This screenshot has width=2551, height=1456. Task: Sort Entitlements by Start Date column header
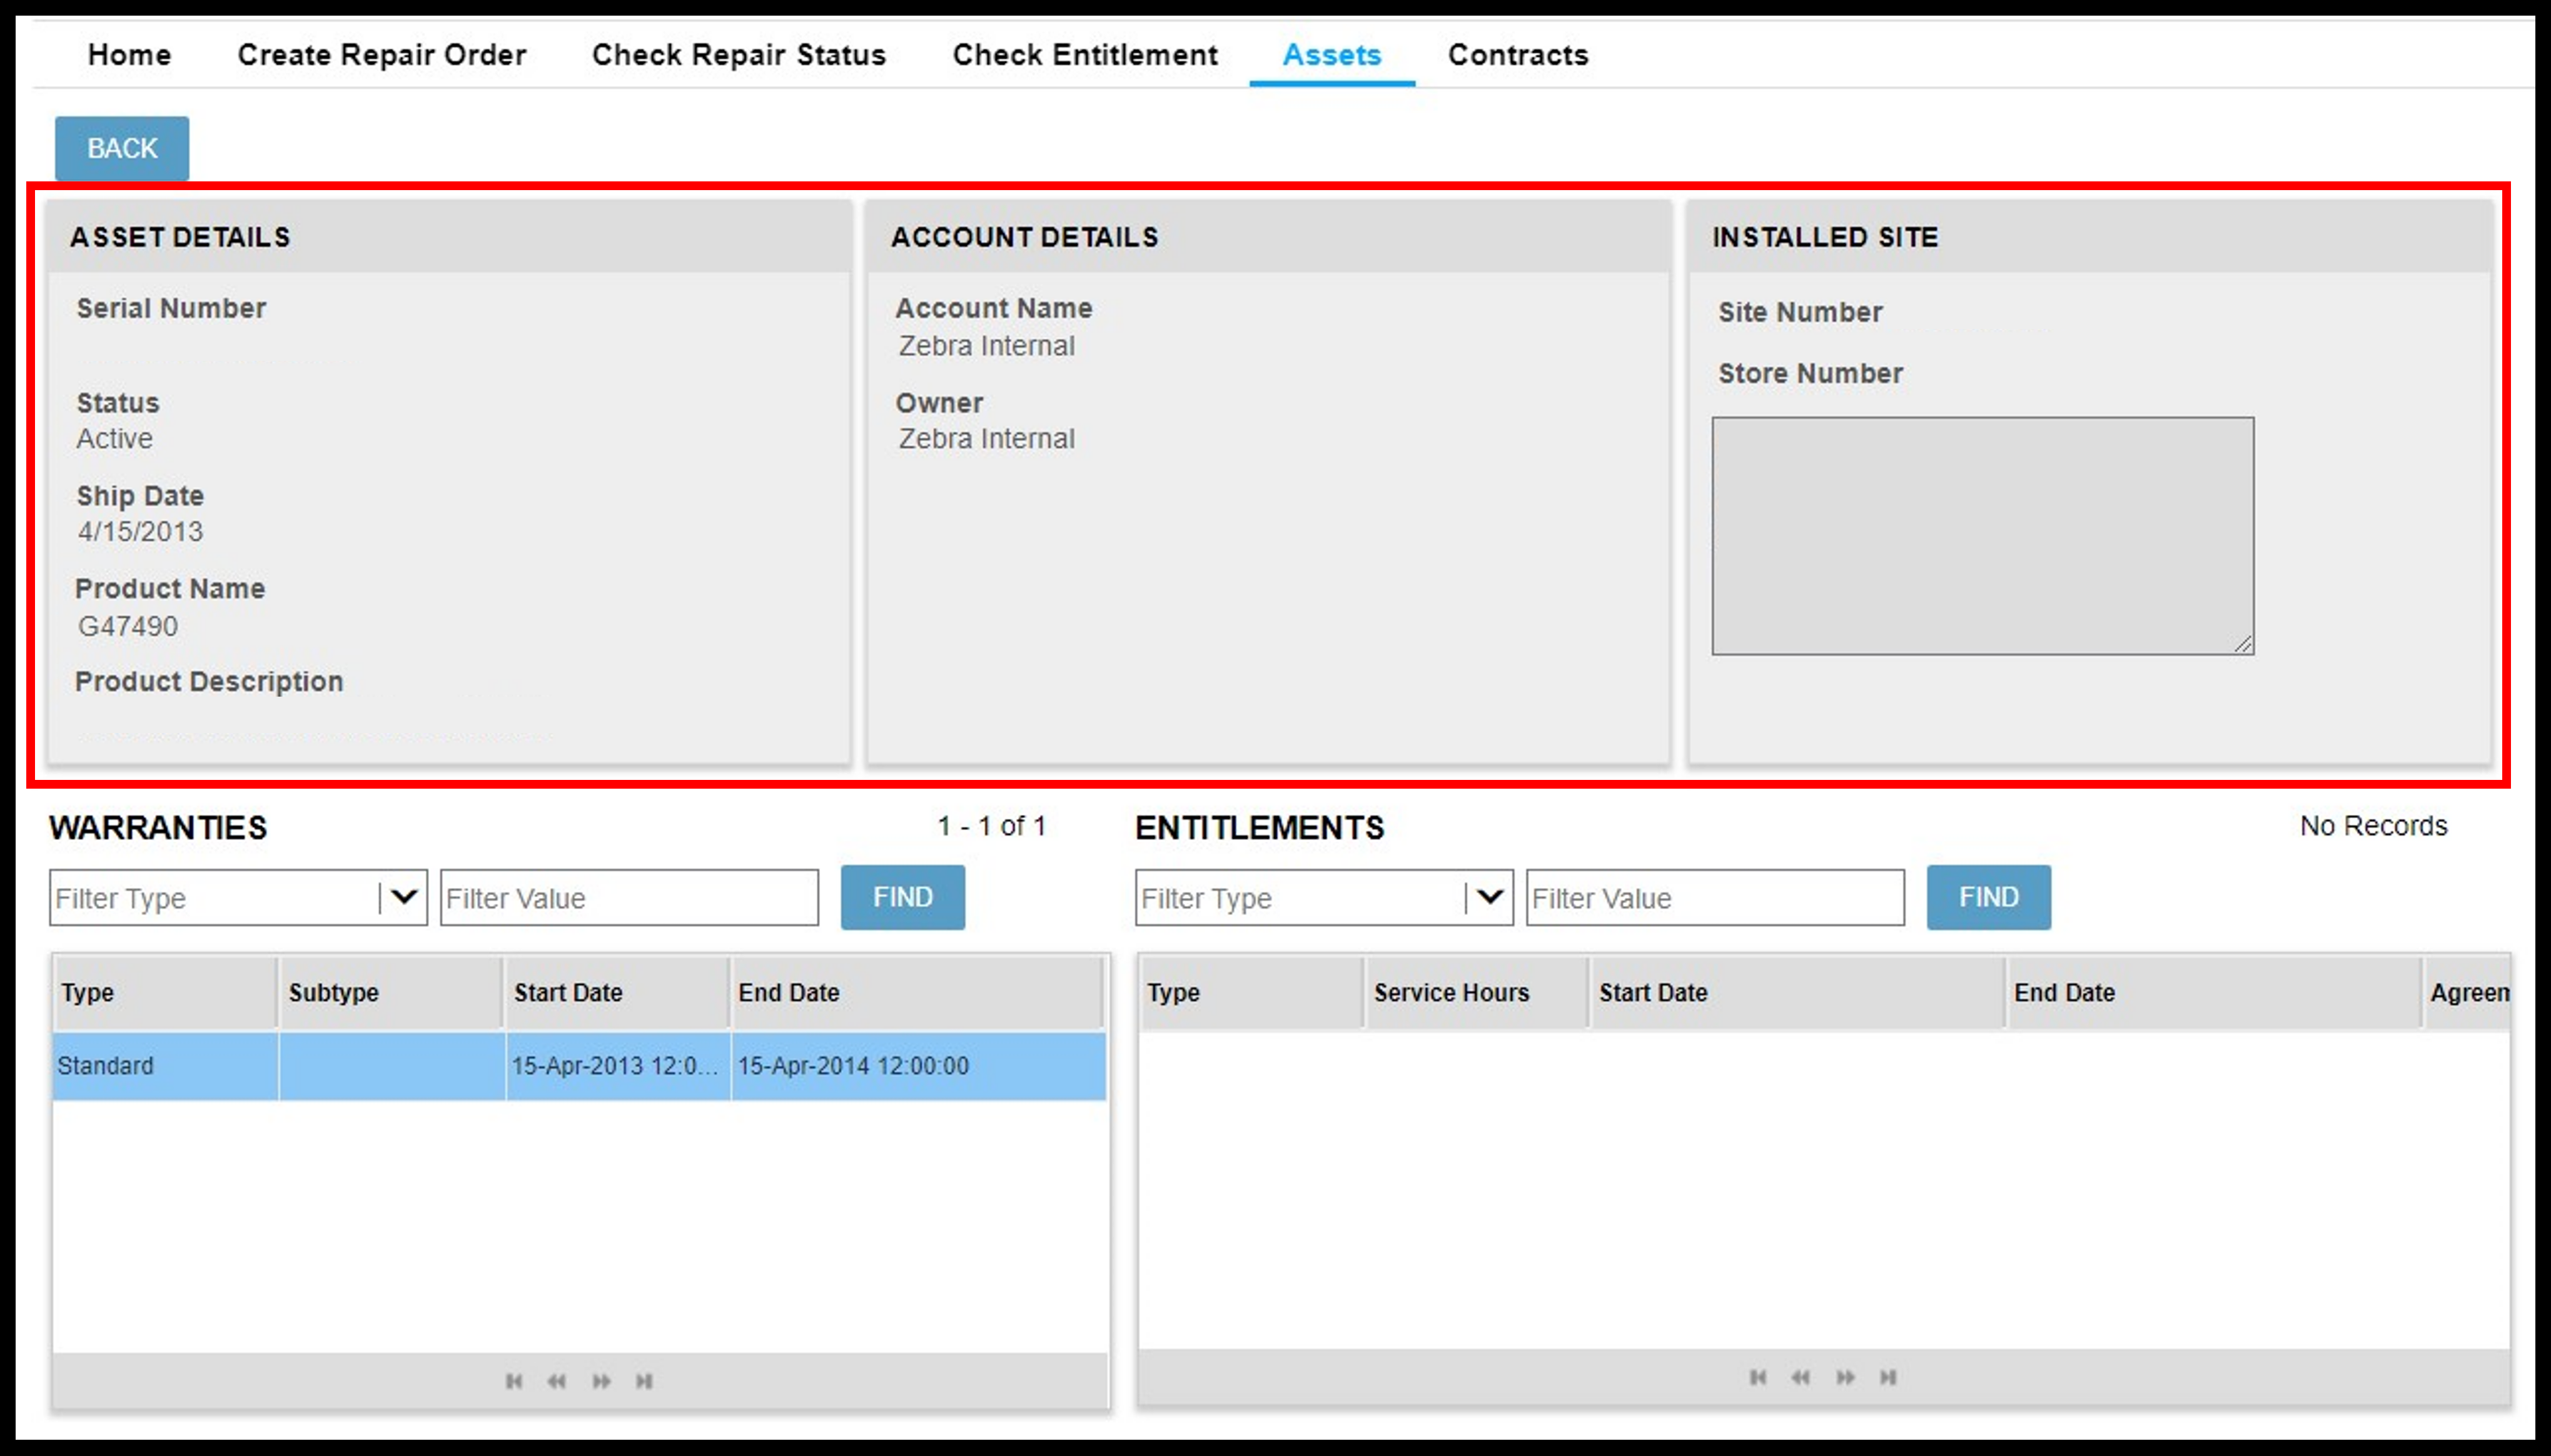pyautogui.click(x=1797, y=992)
